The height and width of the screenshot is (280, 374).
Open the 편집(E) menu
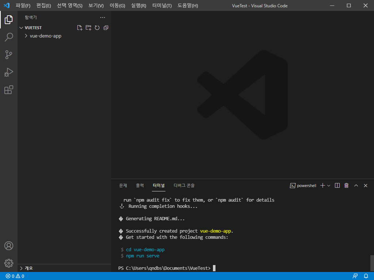pyautogui.click(x=44, y=5)
